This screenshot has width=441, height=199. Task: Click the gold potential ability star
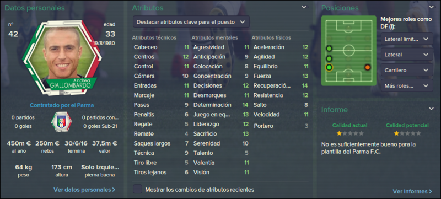(396, 133)
